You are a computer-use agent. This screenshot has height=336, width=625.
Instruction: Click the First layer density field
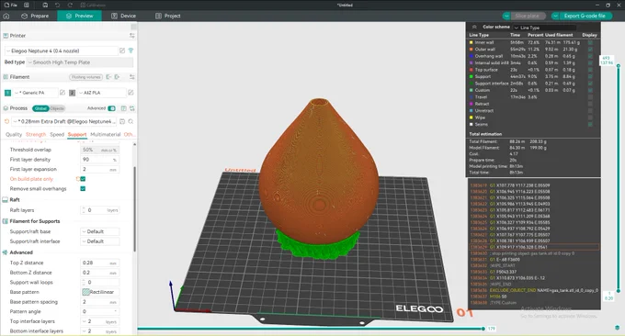(x=99, y=159)
